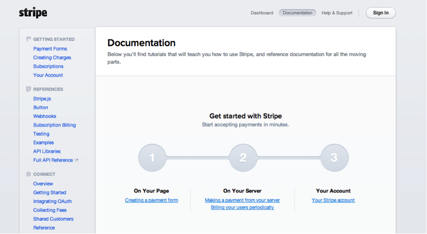Open the Examples page
The image size is (427, 234).
point(43,143)
